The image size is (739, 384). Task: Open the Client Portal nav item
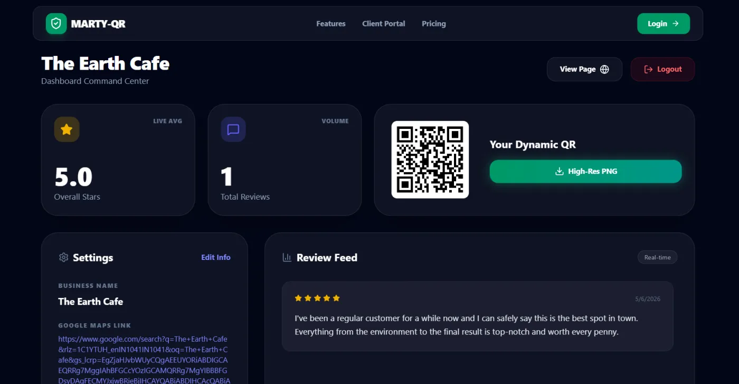pyautogui.click(x=384, y=24)
